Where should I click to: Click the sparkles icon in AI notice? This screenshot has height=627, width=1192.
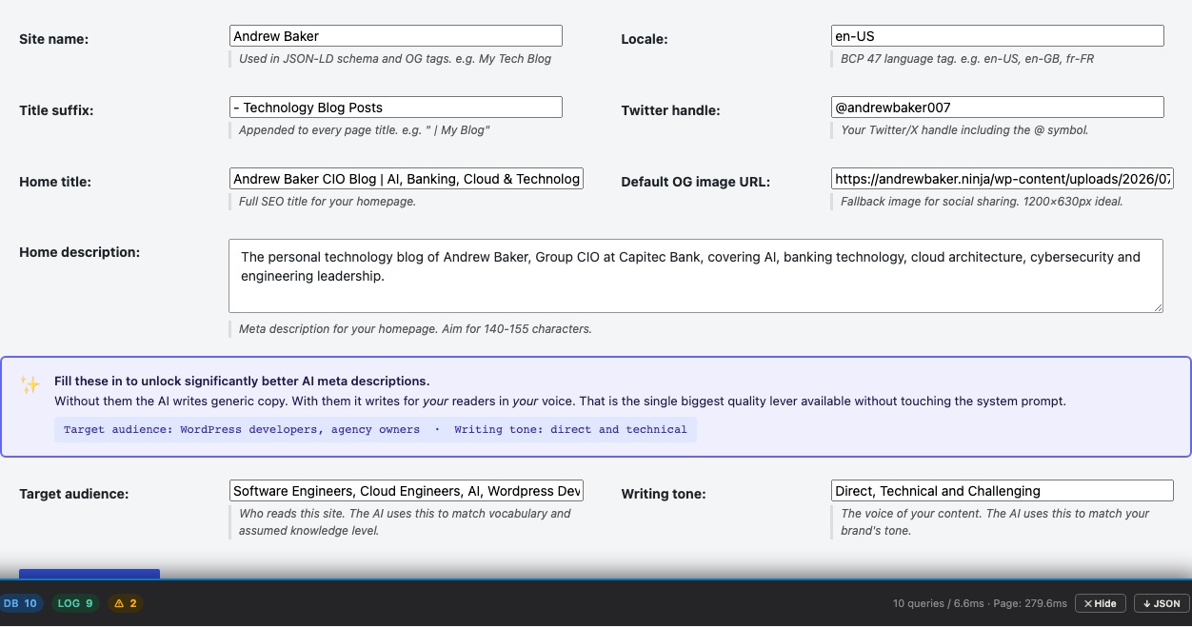coord(30,385)
